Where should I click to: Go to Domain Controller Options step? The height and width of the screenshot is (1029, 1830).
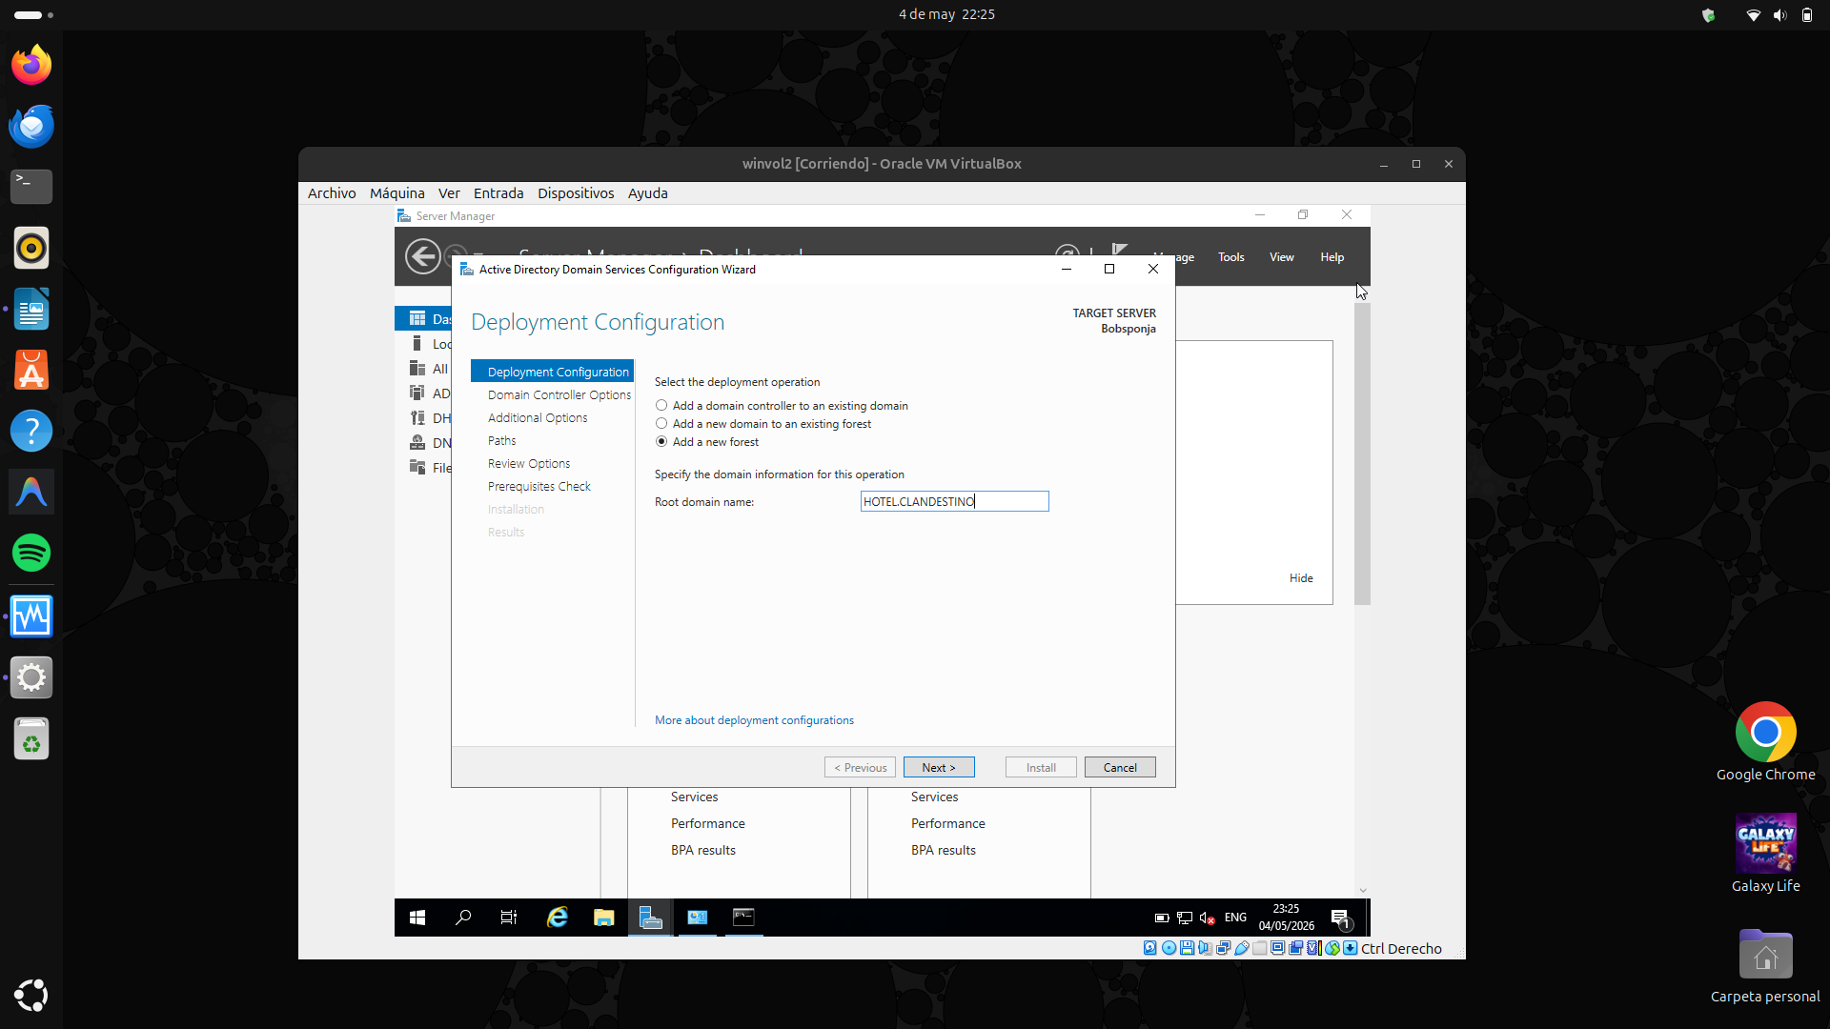click(x=559, y=394)
